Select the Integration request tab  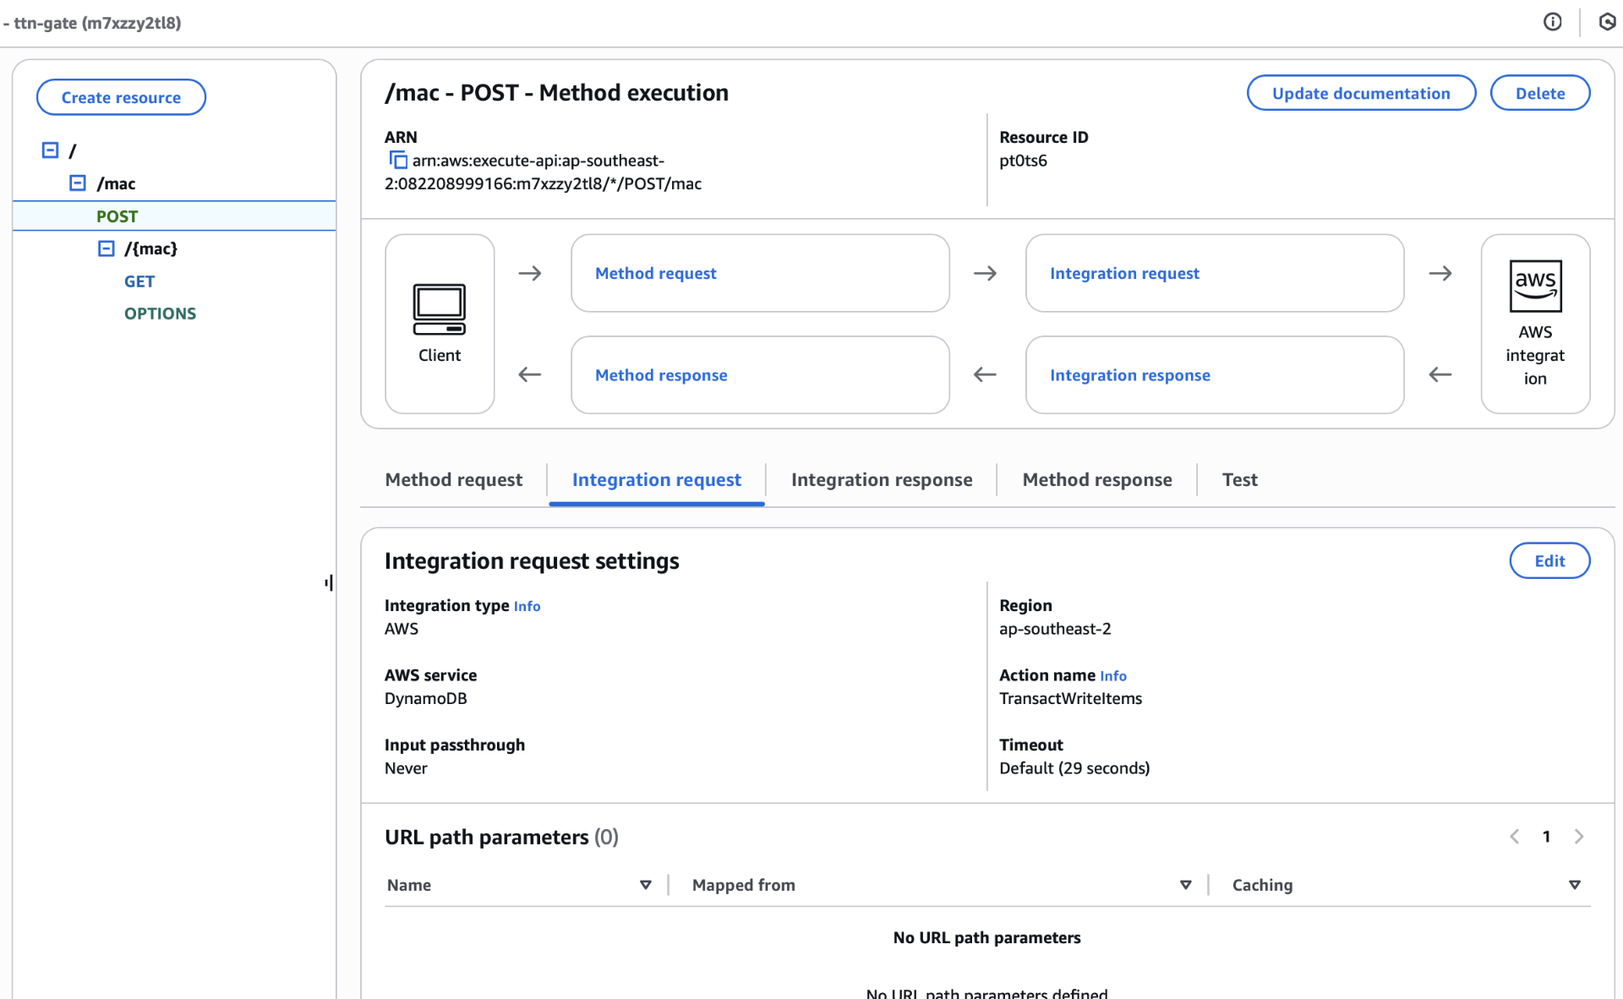point(657,480)
